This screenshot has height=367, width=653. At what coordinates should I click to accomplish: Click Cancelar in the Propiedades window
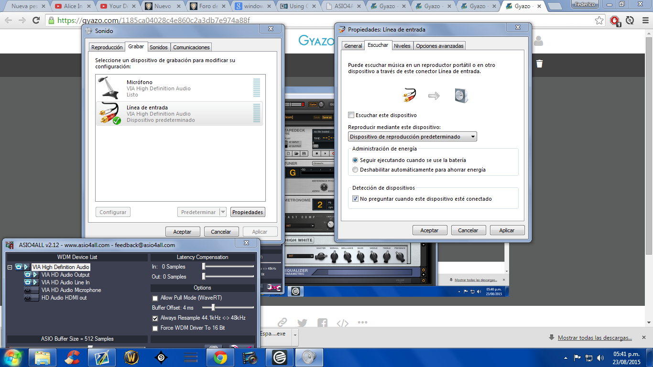pyautogui.click(x=468, y=230)
